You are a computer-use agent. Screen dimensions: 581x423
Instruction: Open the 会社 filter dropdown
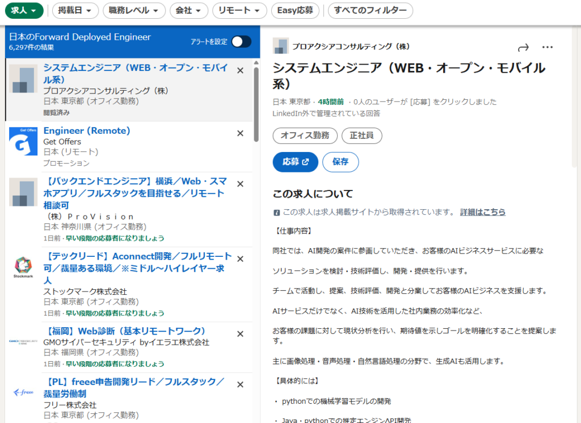(189, 11)
